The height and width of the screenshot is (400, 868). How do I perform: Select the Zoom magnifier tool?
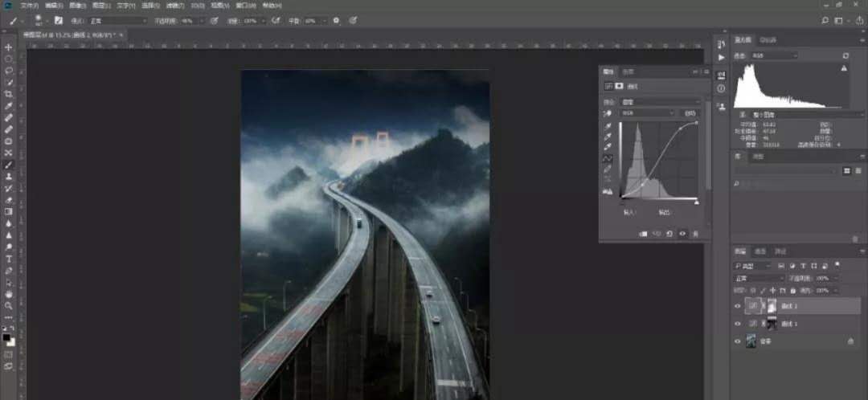pyautogui.click(x=9, y=306)
